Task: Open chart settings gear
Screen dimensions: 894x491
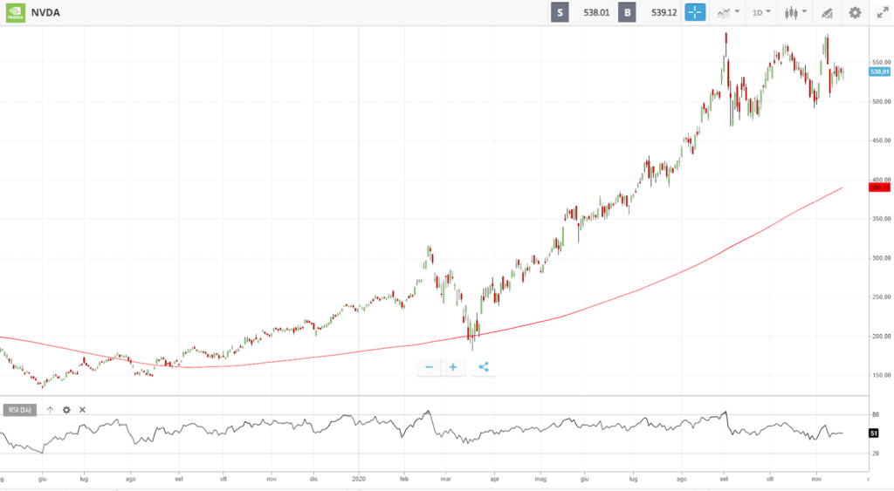Action: point(855,12)
